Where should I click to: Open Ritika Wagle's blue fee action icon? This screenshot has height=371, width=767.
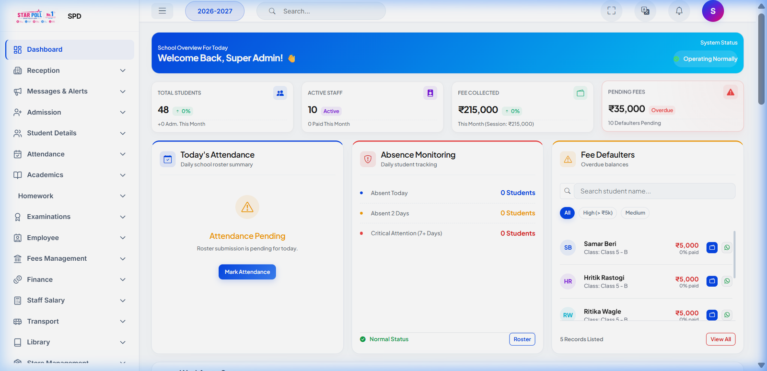[712, 315]
